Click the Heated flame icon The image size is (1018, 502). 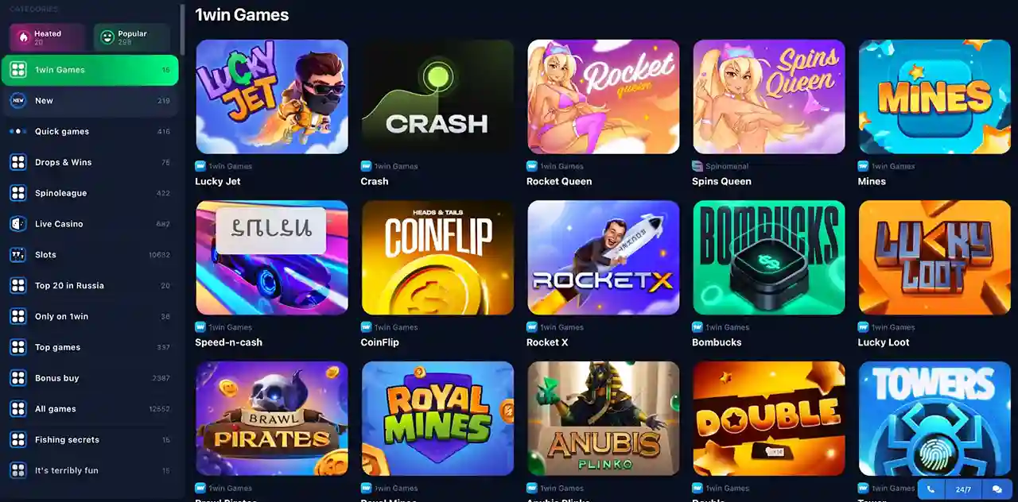(x=24, y=37)
